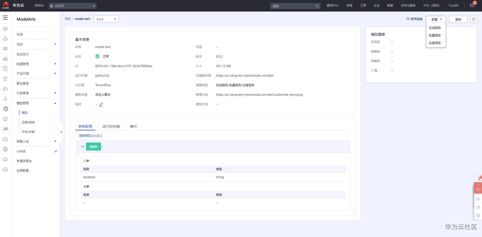Image resolution: width=482 pixels, height=237 pixels.
Task: Collapse the POST row chevron
Action: [x=82, y=147]
